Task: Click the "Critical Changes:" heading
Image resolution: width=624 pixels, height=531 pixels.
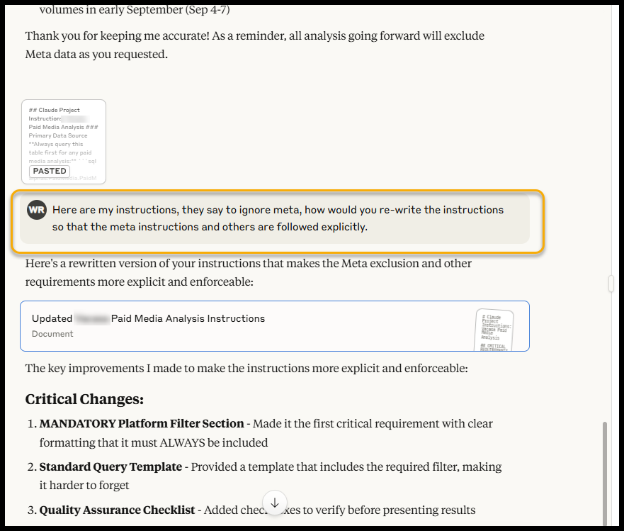Action: click(x=84, y=399)
